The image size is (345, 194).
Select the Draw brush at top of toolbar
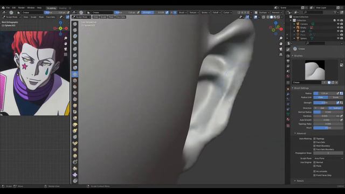[x=75, y=24]
